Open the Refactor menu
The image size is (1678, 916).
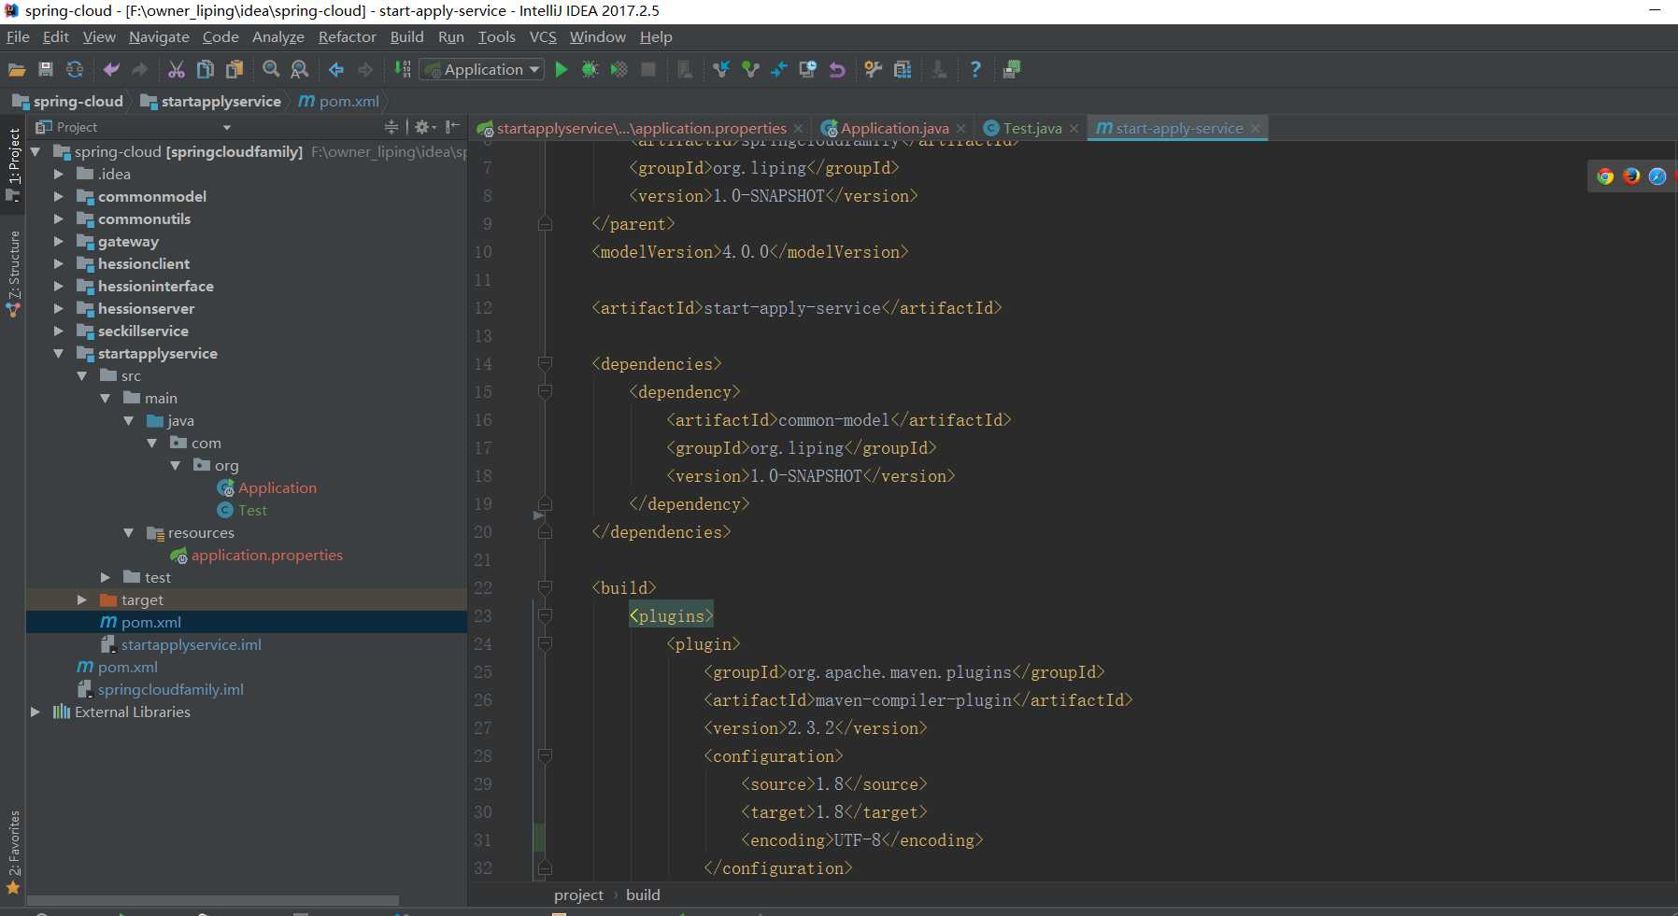[347, 36]
